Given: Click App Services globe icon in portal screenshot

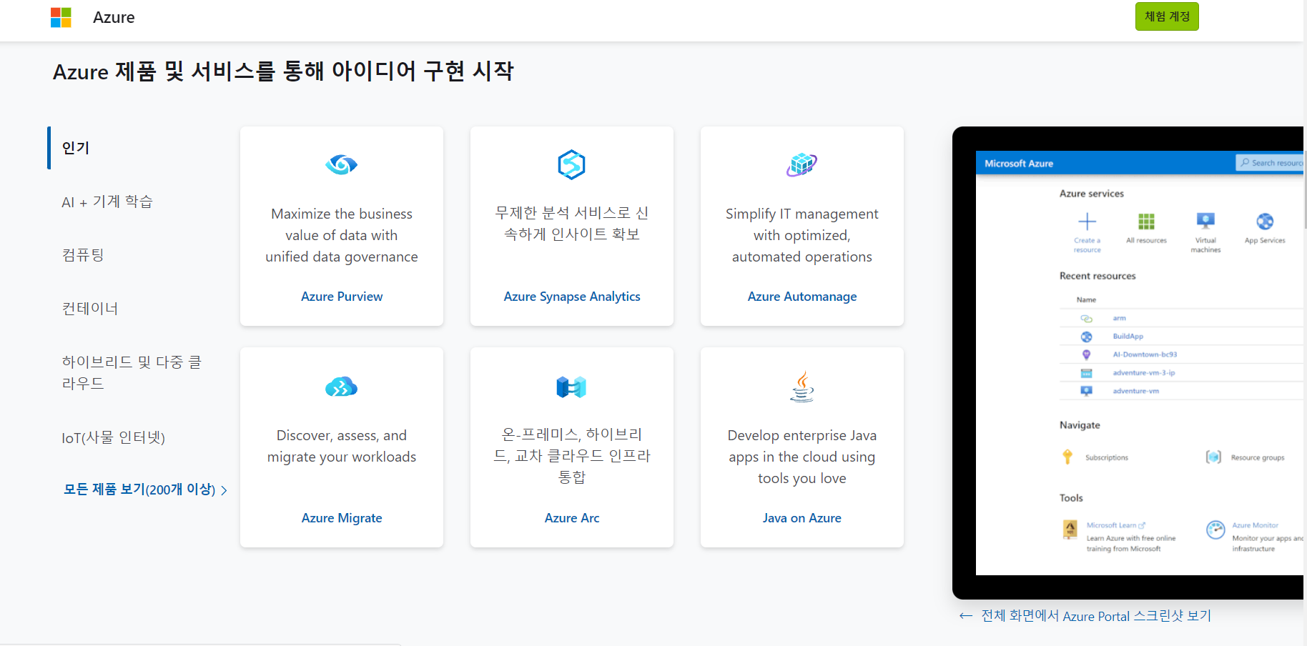Looking at the screenshot, I should (x=1265, y=221).
